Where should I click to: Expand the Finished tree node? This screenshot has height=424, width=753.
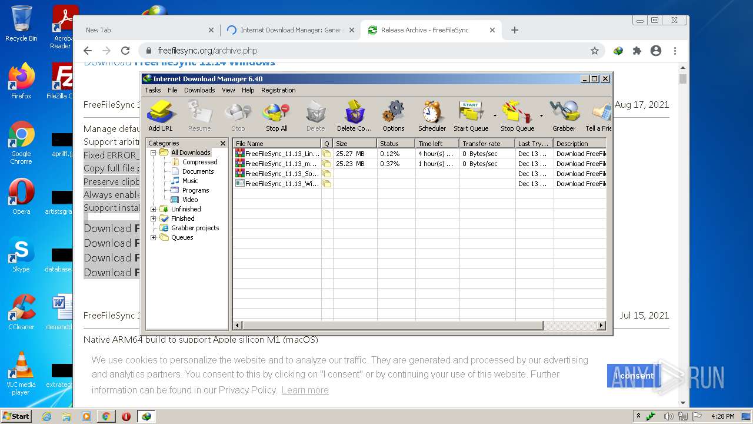pyautogui.click(x=154, y=218)
